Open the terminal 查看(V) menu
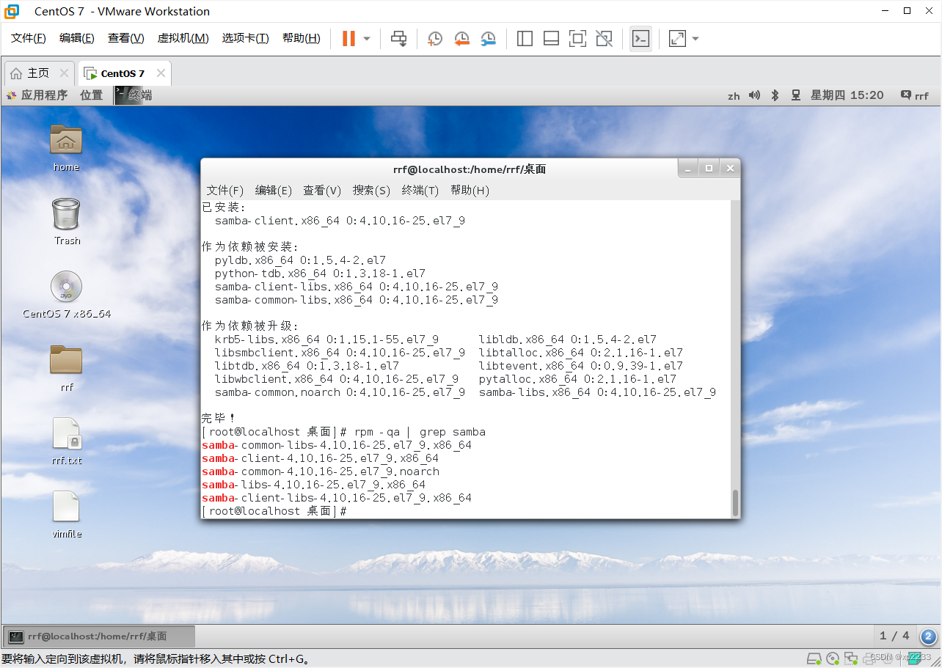The image size is (942, 668). (x=322, y=191)
